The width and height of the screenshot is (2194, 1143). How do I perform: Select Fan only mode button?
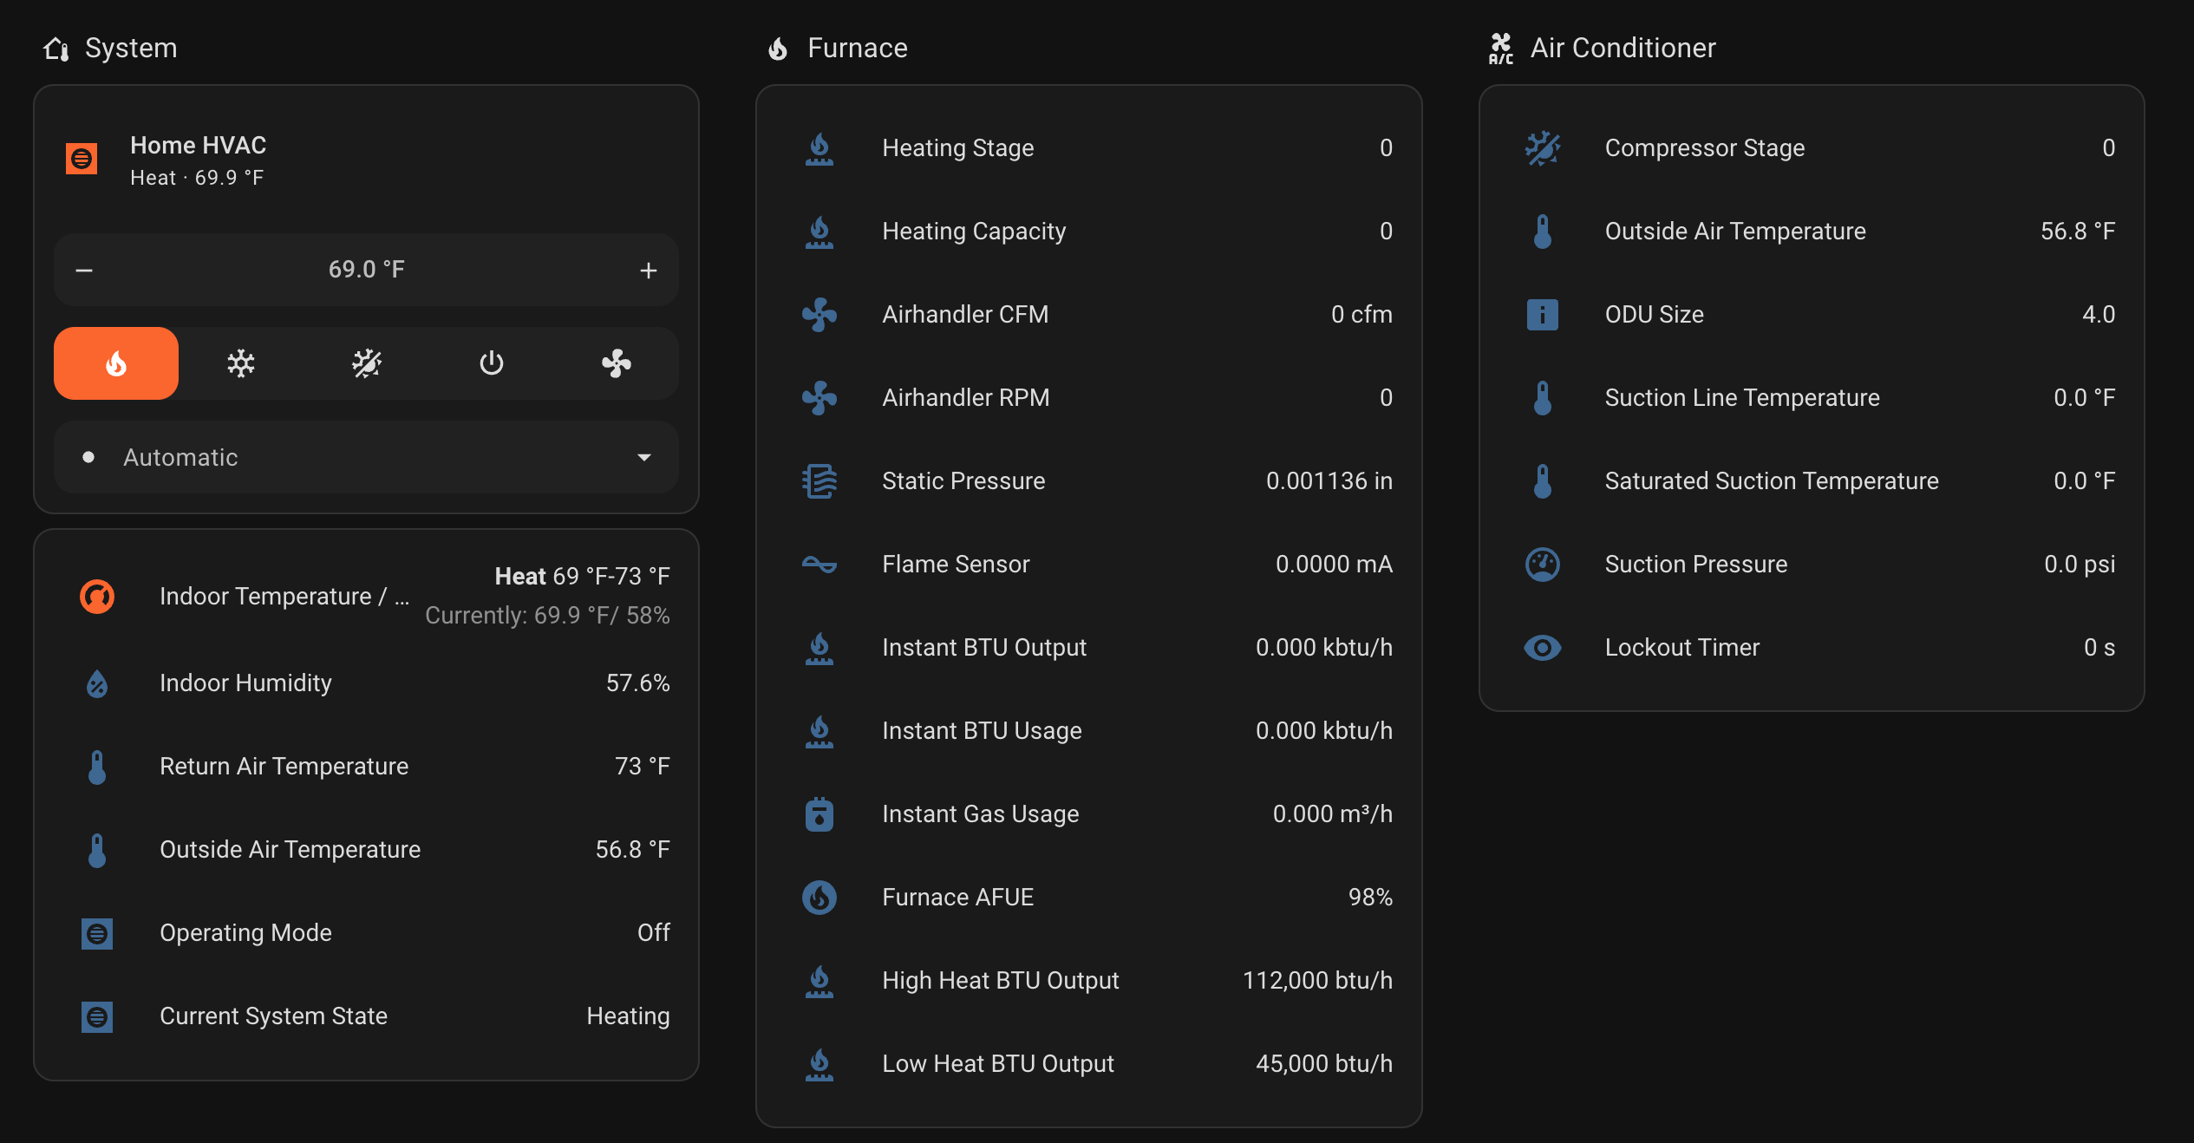[617, 363]
